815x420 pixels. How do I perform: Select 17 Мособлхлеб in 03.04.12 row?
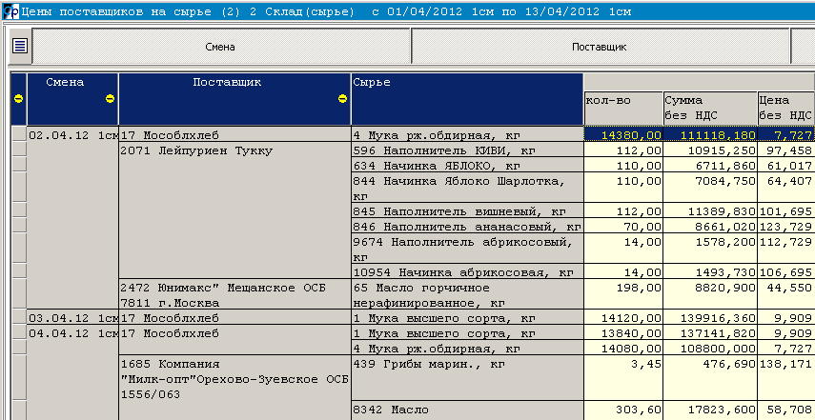click(x=234, y=318)
